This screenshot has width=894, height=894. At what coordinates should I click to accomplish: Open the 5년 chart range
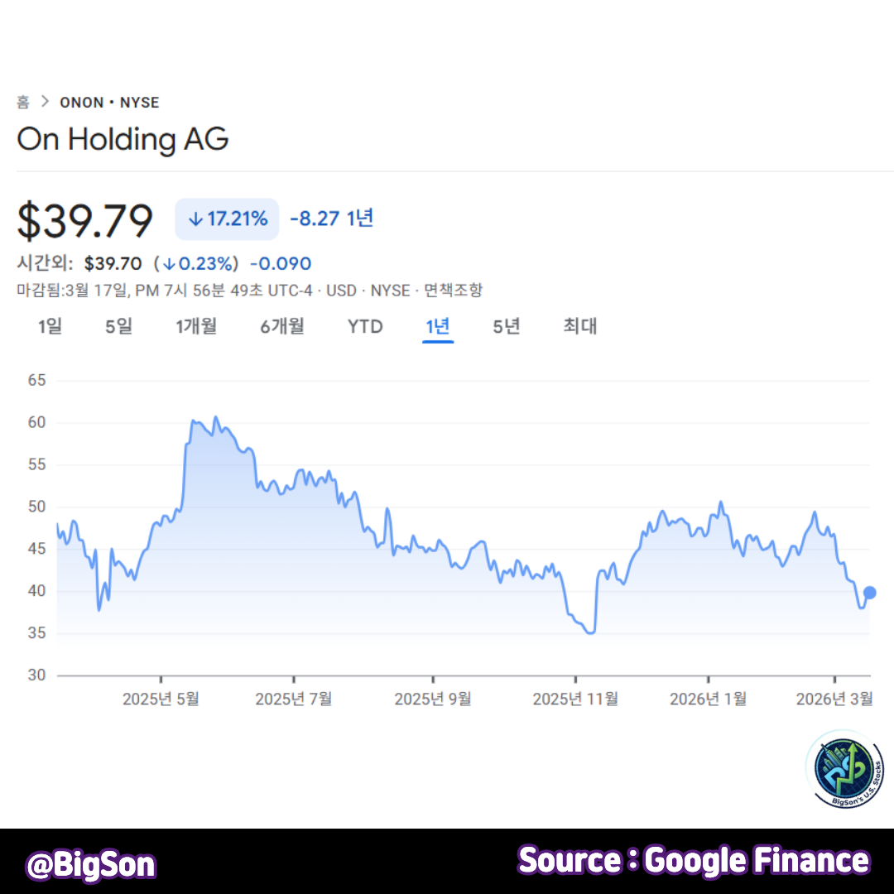point(506,326)
